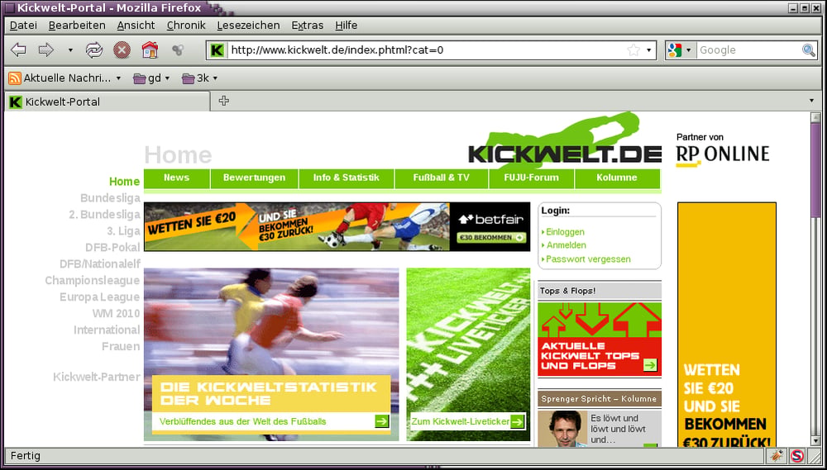Viewport: 827px width, 470px height.
Task: Open the 3k bookmark folder
Action: (x=199, y=78)
